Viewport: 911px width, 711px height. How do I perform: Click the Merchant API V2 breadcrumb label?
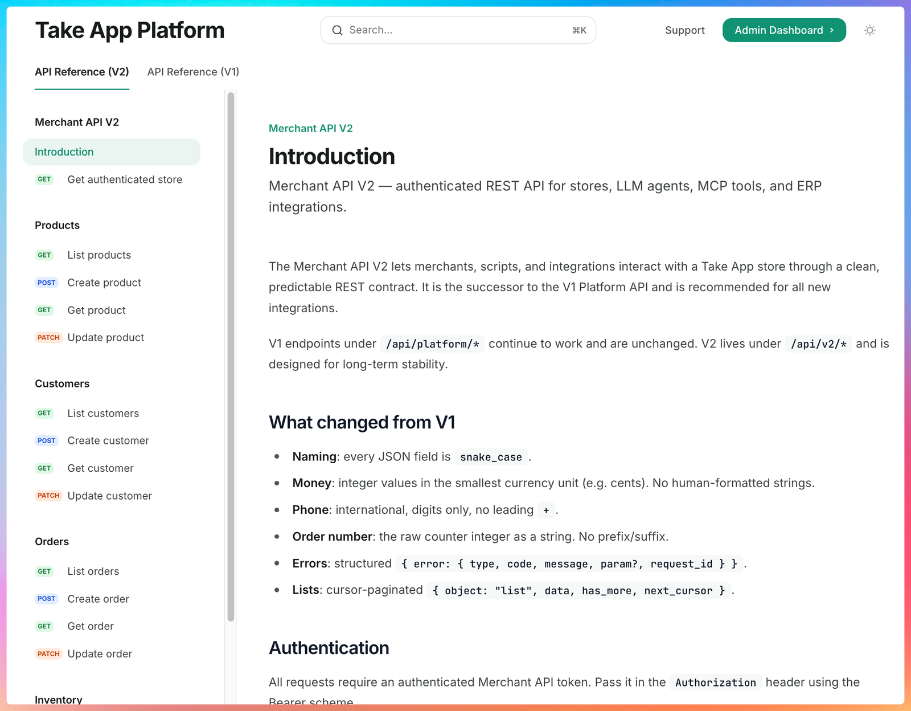[x=311, y=128]
